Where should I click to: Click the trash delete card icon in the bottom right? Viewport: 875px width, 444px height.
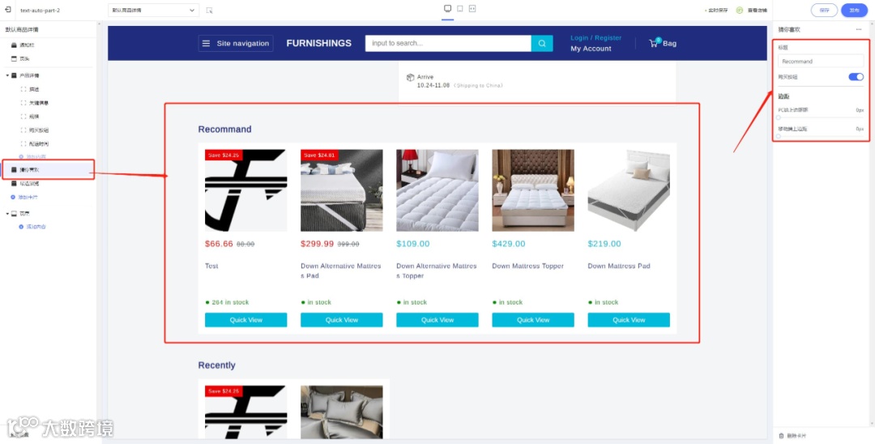[781, 436]
